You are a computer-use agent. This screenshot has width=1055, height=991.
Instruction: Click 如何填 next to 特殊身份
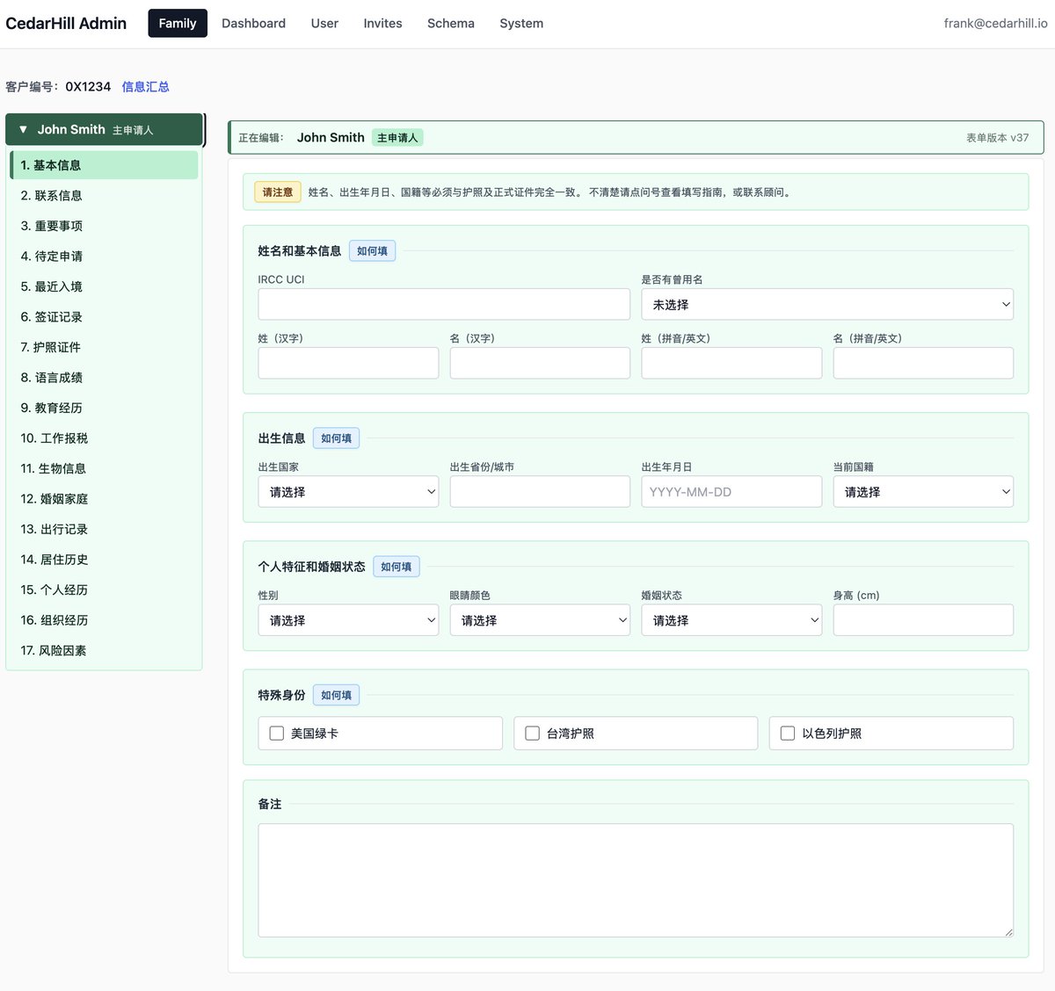336,694
